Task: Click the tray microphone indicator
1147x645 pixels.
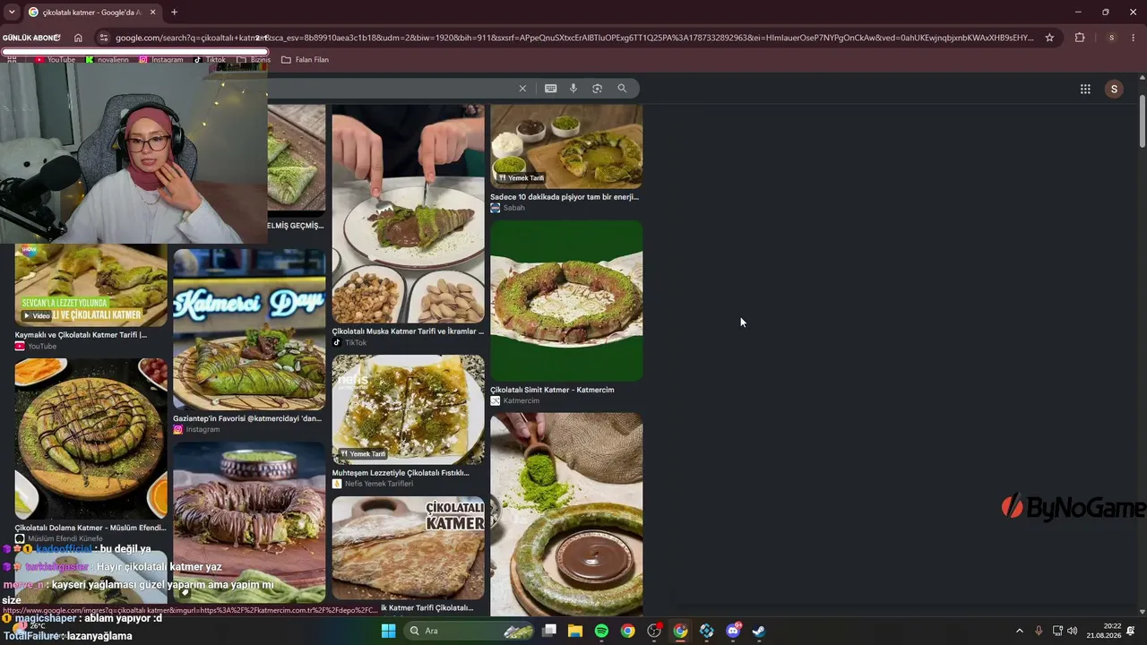Action: coord(1039,631)
